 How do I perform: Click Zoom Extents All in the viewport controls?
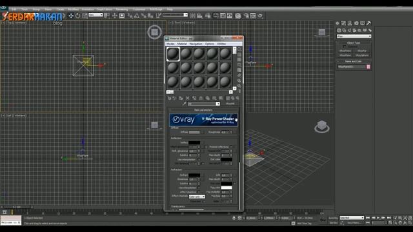pyautogui.click(x=410, y=218)
